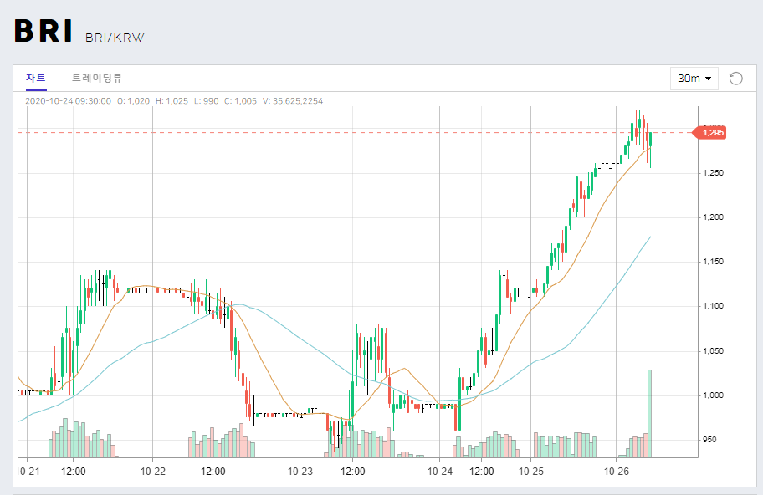Click the 1,050 price axis label
Image resolution: width=763 pixels, height=495 pixels.
coord(714,351)
